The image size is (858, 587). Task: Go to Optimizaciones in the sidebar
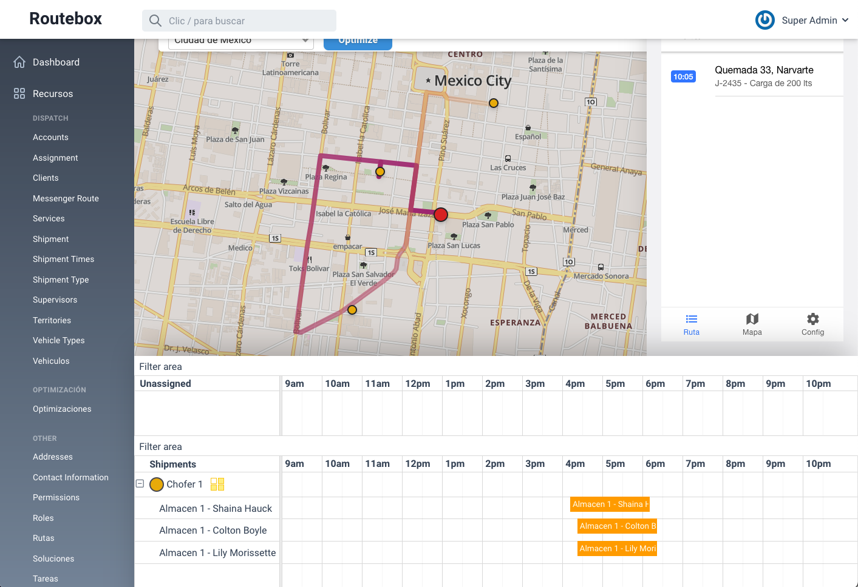62,409
